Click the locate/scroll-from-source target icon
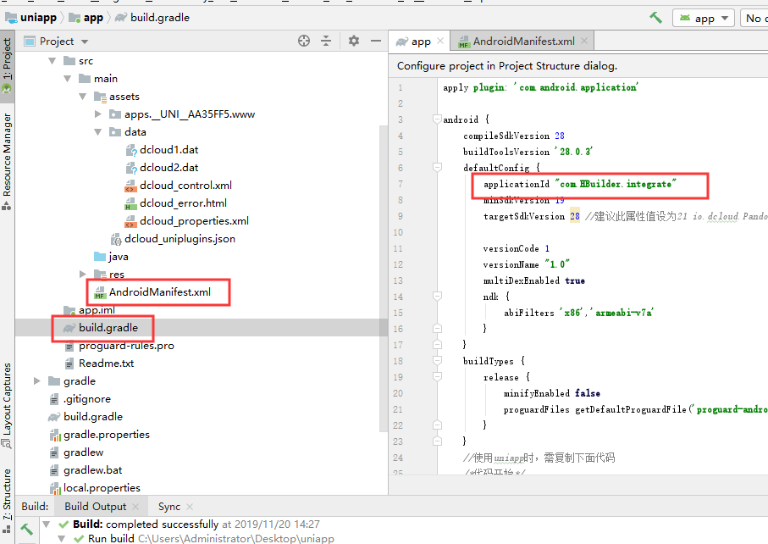The image size is (768, 544). pyautogui.click(x=304, y=42)
